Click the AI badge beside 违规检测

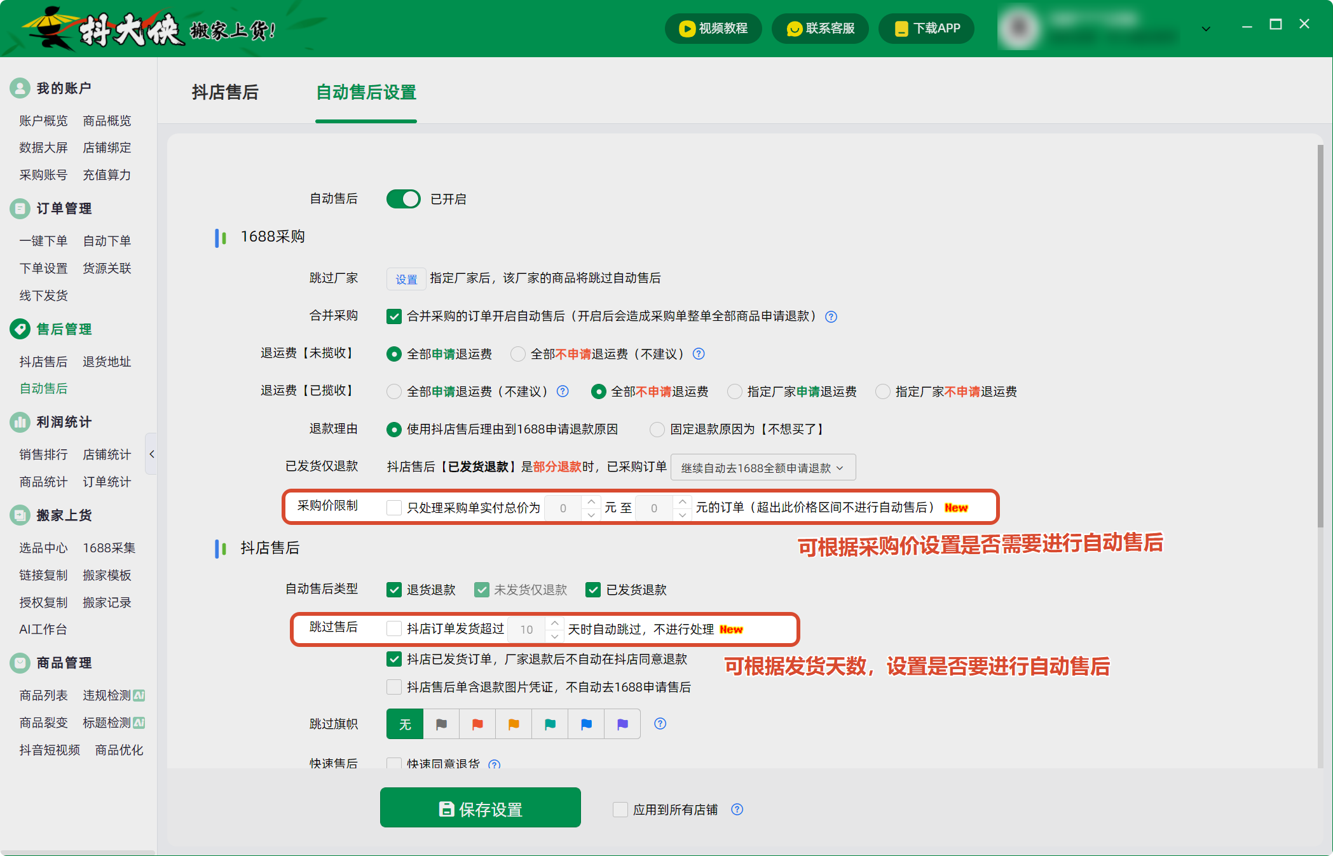139,695
